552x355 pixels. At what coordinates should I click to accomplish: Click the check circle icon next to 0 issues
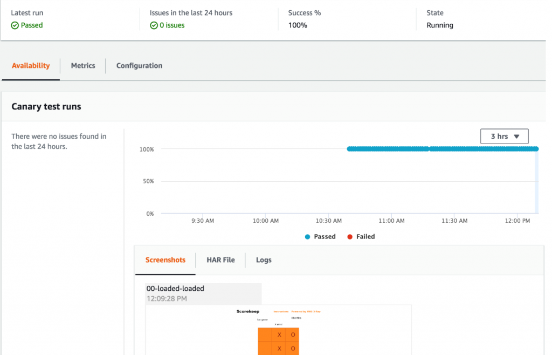point(154,25)
